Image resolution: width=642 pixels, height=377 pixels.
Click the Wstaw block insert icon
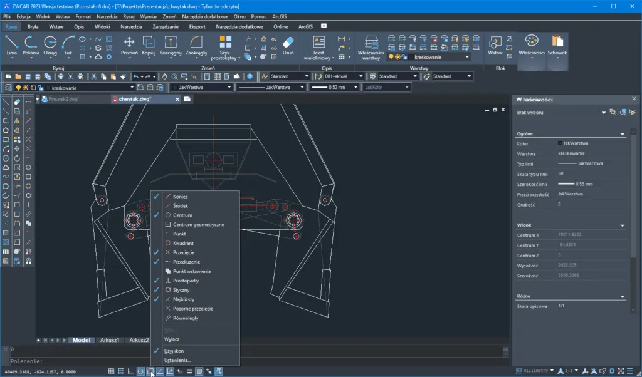point(495,45)
